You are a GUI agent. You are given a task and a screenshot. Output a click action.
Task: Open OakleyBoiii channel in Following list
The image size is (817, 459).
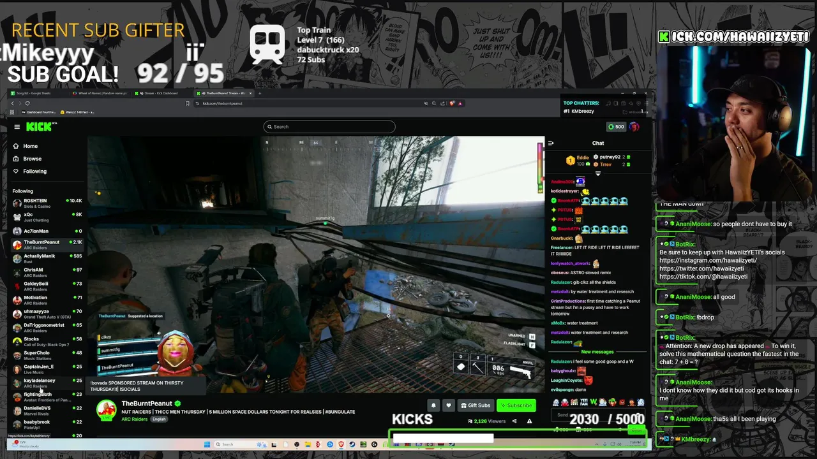(48, 286)
